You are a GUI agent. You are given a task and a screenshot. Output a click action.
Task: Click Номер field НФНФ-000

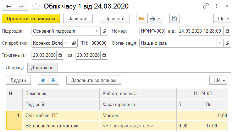coord(152,31)
